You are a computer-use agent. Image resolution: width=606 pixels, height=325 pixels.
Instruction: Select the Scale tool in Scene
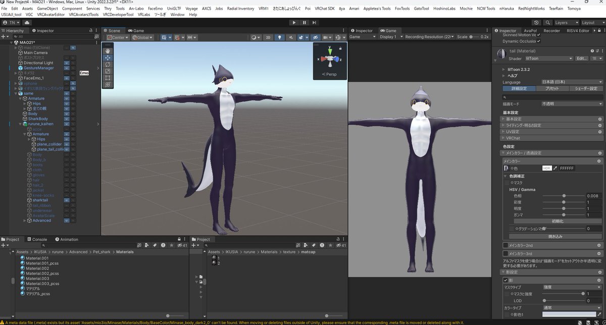[x=108, y=71]
